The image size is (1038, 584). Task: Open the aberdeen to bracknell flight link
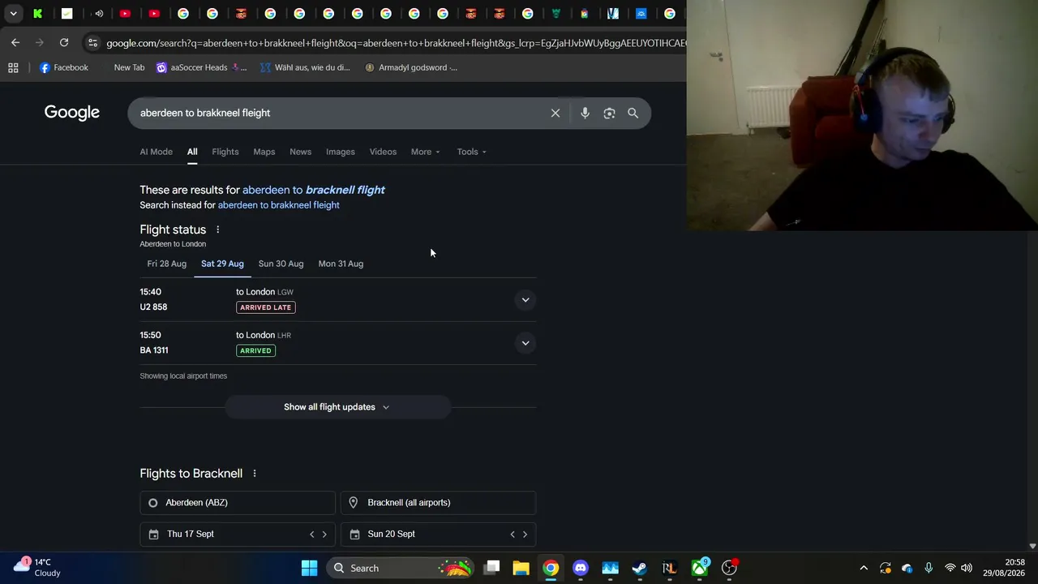tap(314, 190)
